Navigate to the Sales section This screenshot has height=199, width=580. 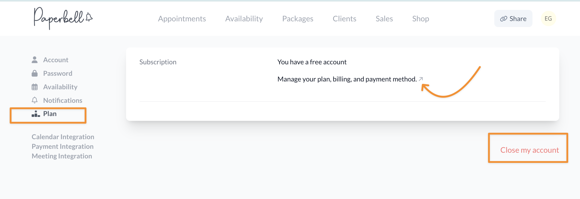384,18
